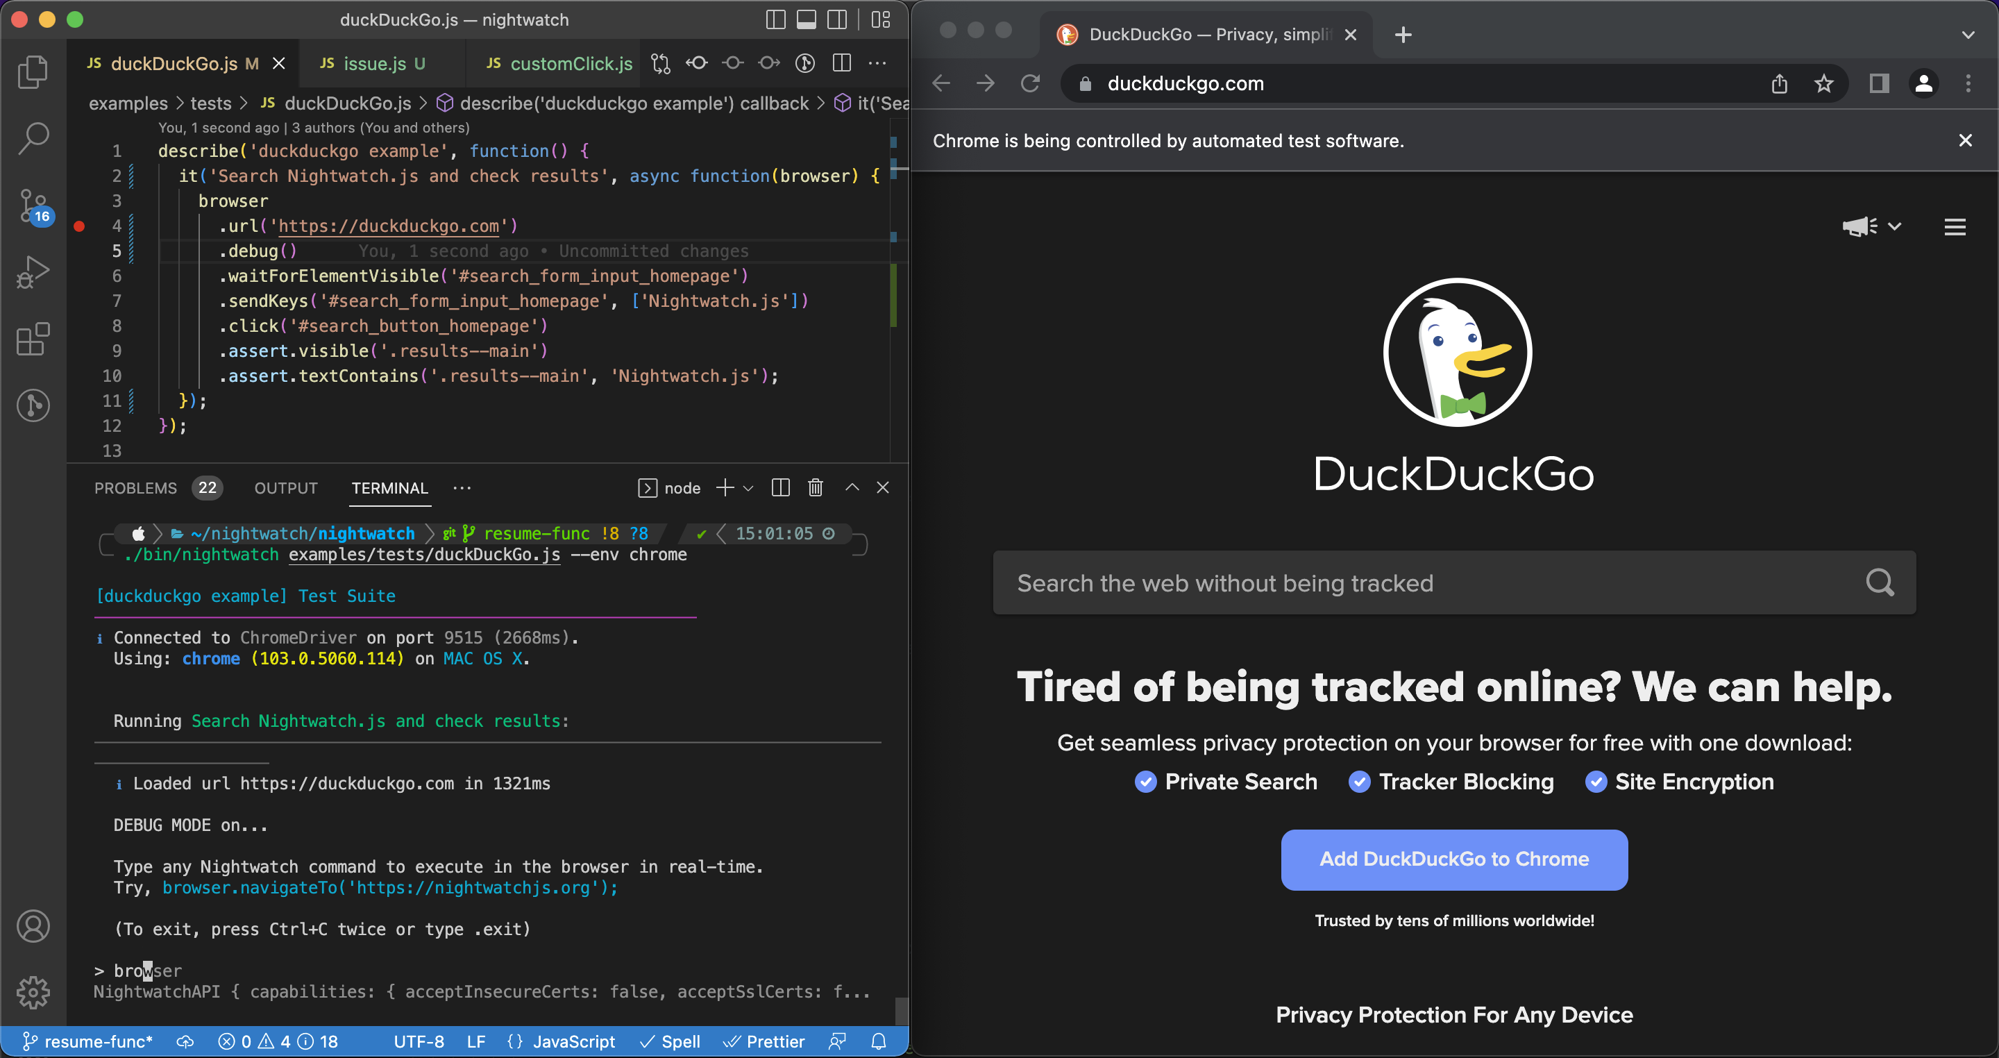Toggle primary side bar layout icon
This screenshot has width=1999, height=1058.
[775, 19]
